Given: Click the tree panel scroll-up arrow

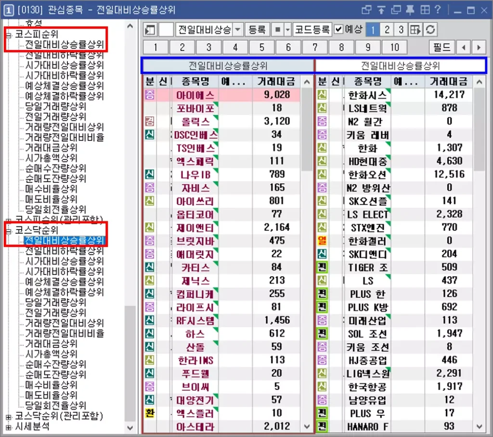Looking at the screenshot, I should pos(130,26).
